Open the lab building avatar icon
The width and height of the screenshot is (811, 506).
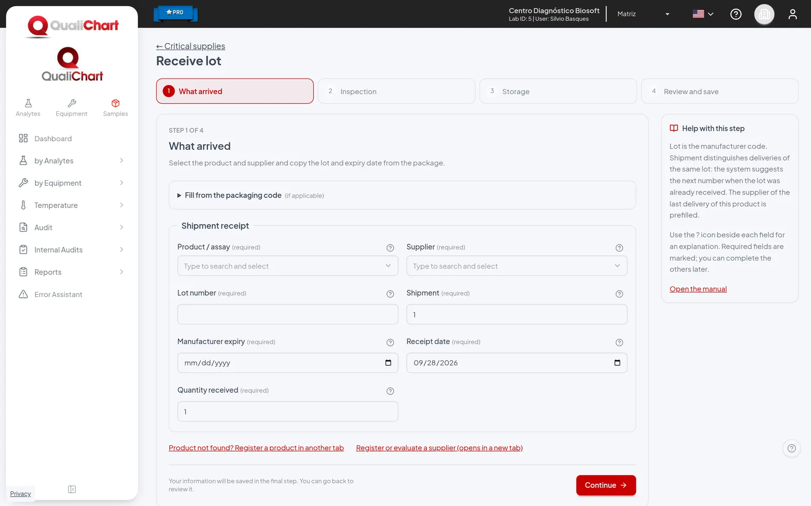pos(764,14)
